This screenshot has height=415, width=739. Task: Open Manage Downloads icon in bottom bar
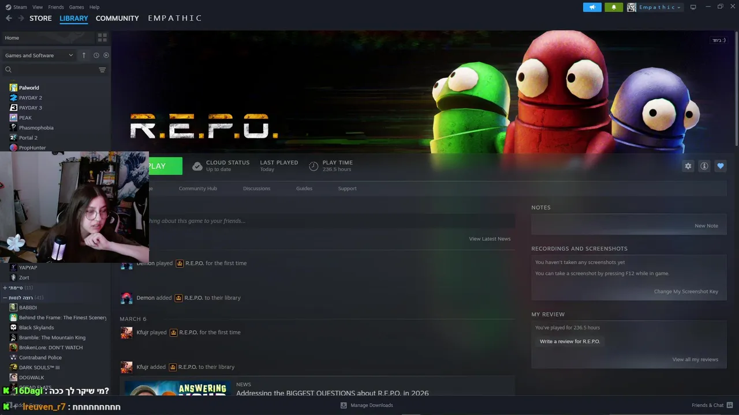point(344,405)
